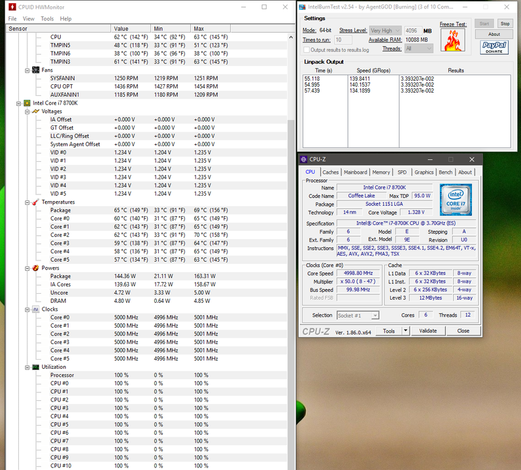Viewport: 521px width, 470px height.
Task: Click the Voltages lightning icon
Action: coord(35,112)
